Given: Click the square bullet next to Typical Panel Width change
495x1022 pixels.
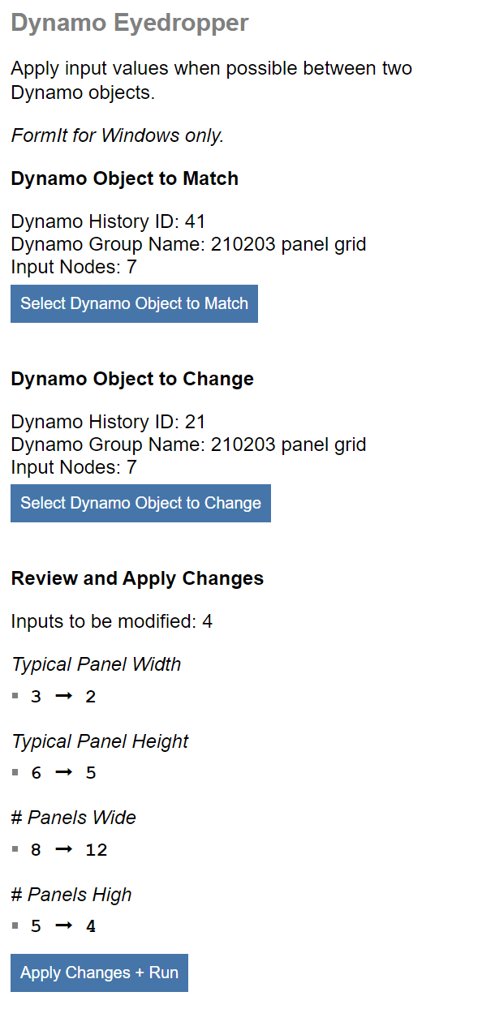Looking at the screenshot, I should [15, 696].
